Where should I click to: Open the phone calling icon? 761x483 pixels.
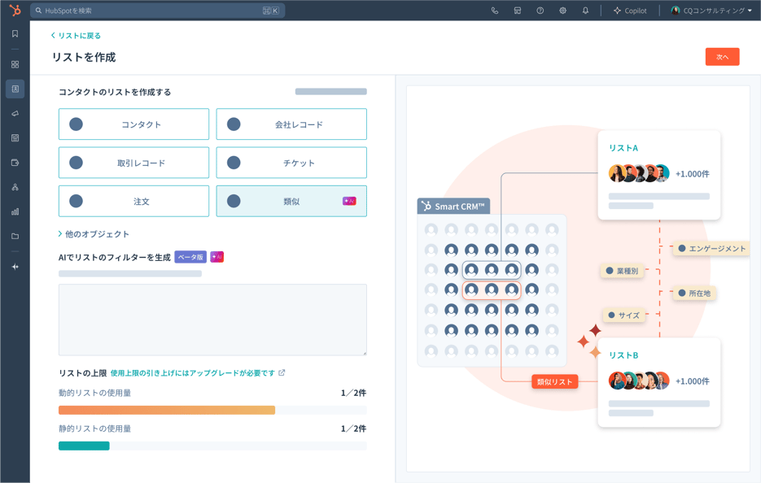click(495, 11)
